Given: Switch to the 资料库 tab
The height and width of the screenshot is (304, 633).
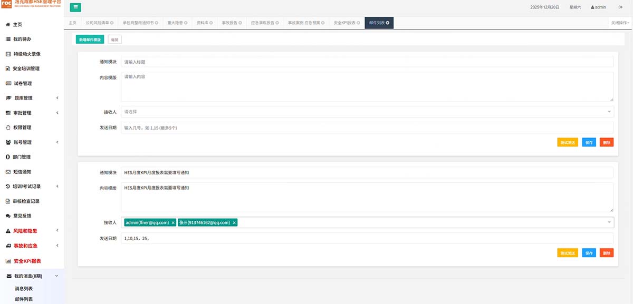Looking at the screenshot, I should [202, 23].
